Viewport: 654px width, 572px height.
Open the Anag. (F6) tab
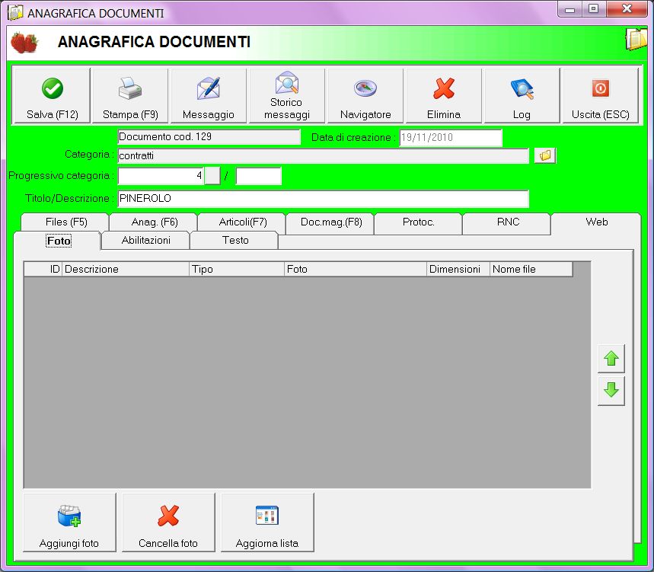pyautogui.click(x=155, y=222)
